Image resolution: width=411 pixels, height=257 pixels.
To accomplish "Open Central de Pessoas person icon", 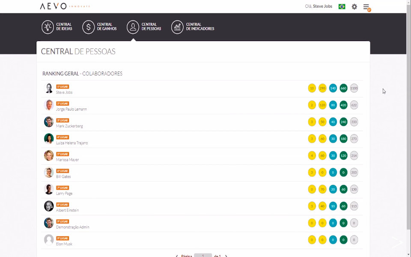I will tap(133, 27).
